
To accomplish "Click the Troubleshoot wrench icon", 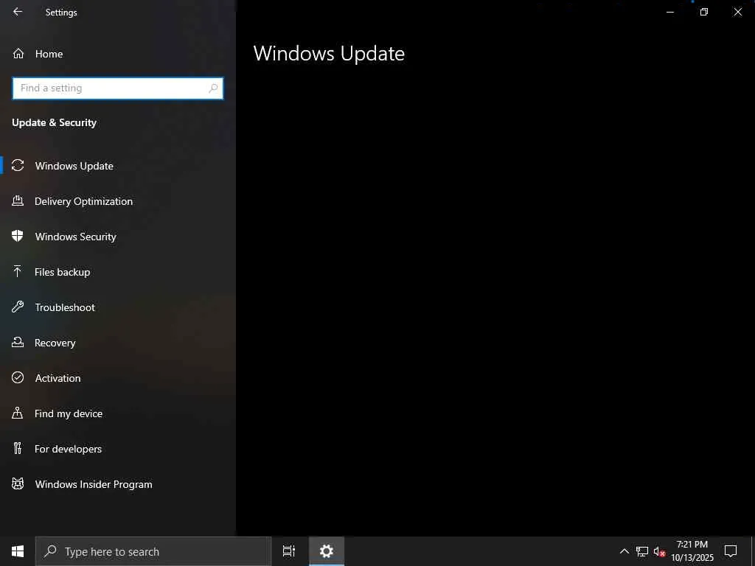I will tap(18, 307).
